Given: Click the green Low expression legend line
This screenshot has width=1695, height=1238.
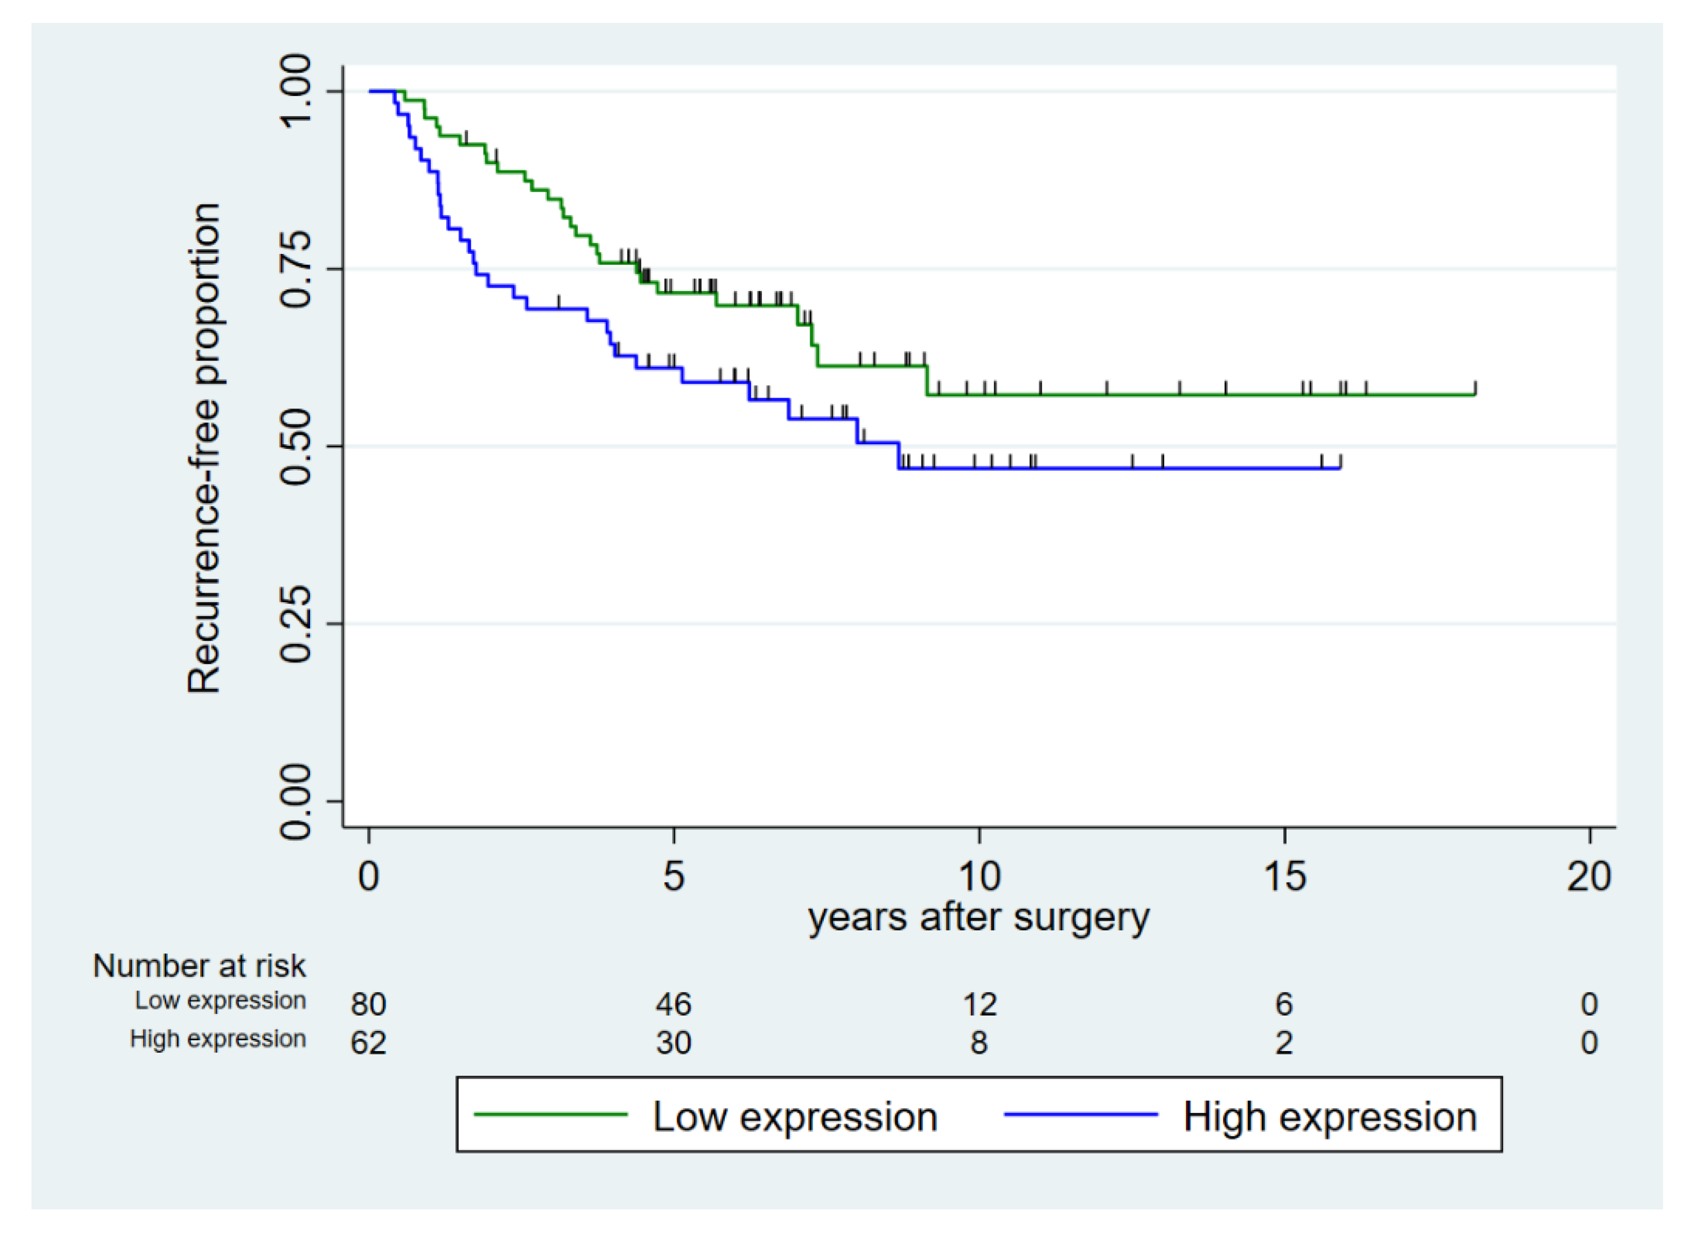Looking at the screenshot, I should [x=551, y=1114].
